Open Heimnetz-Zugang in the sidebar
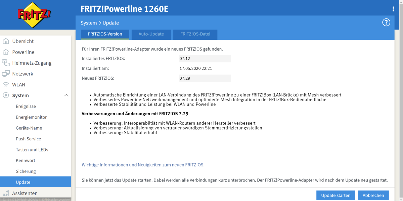403x201 pixels. (32, 63)
